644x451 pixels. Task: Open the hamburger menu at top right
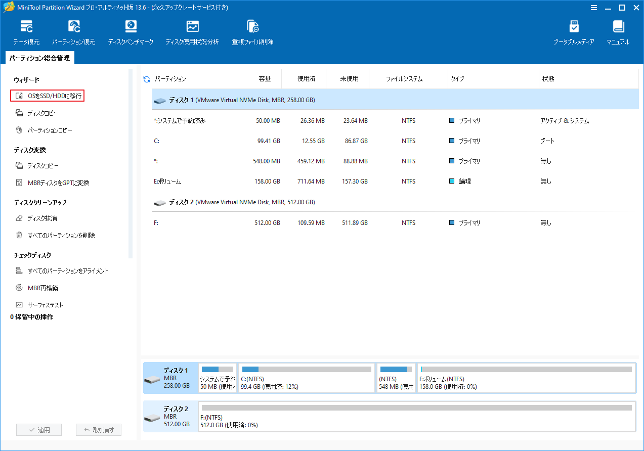(593, 8)
